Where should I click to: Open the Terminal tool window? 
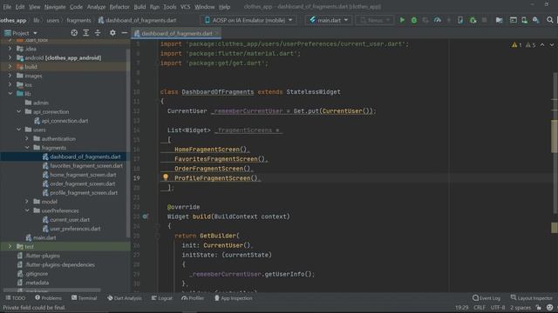pyautogui.click(x=84, y=298)
